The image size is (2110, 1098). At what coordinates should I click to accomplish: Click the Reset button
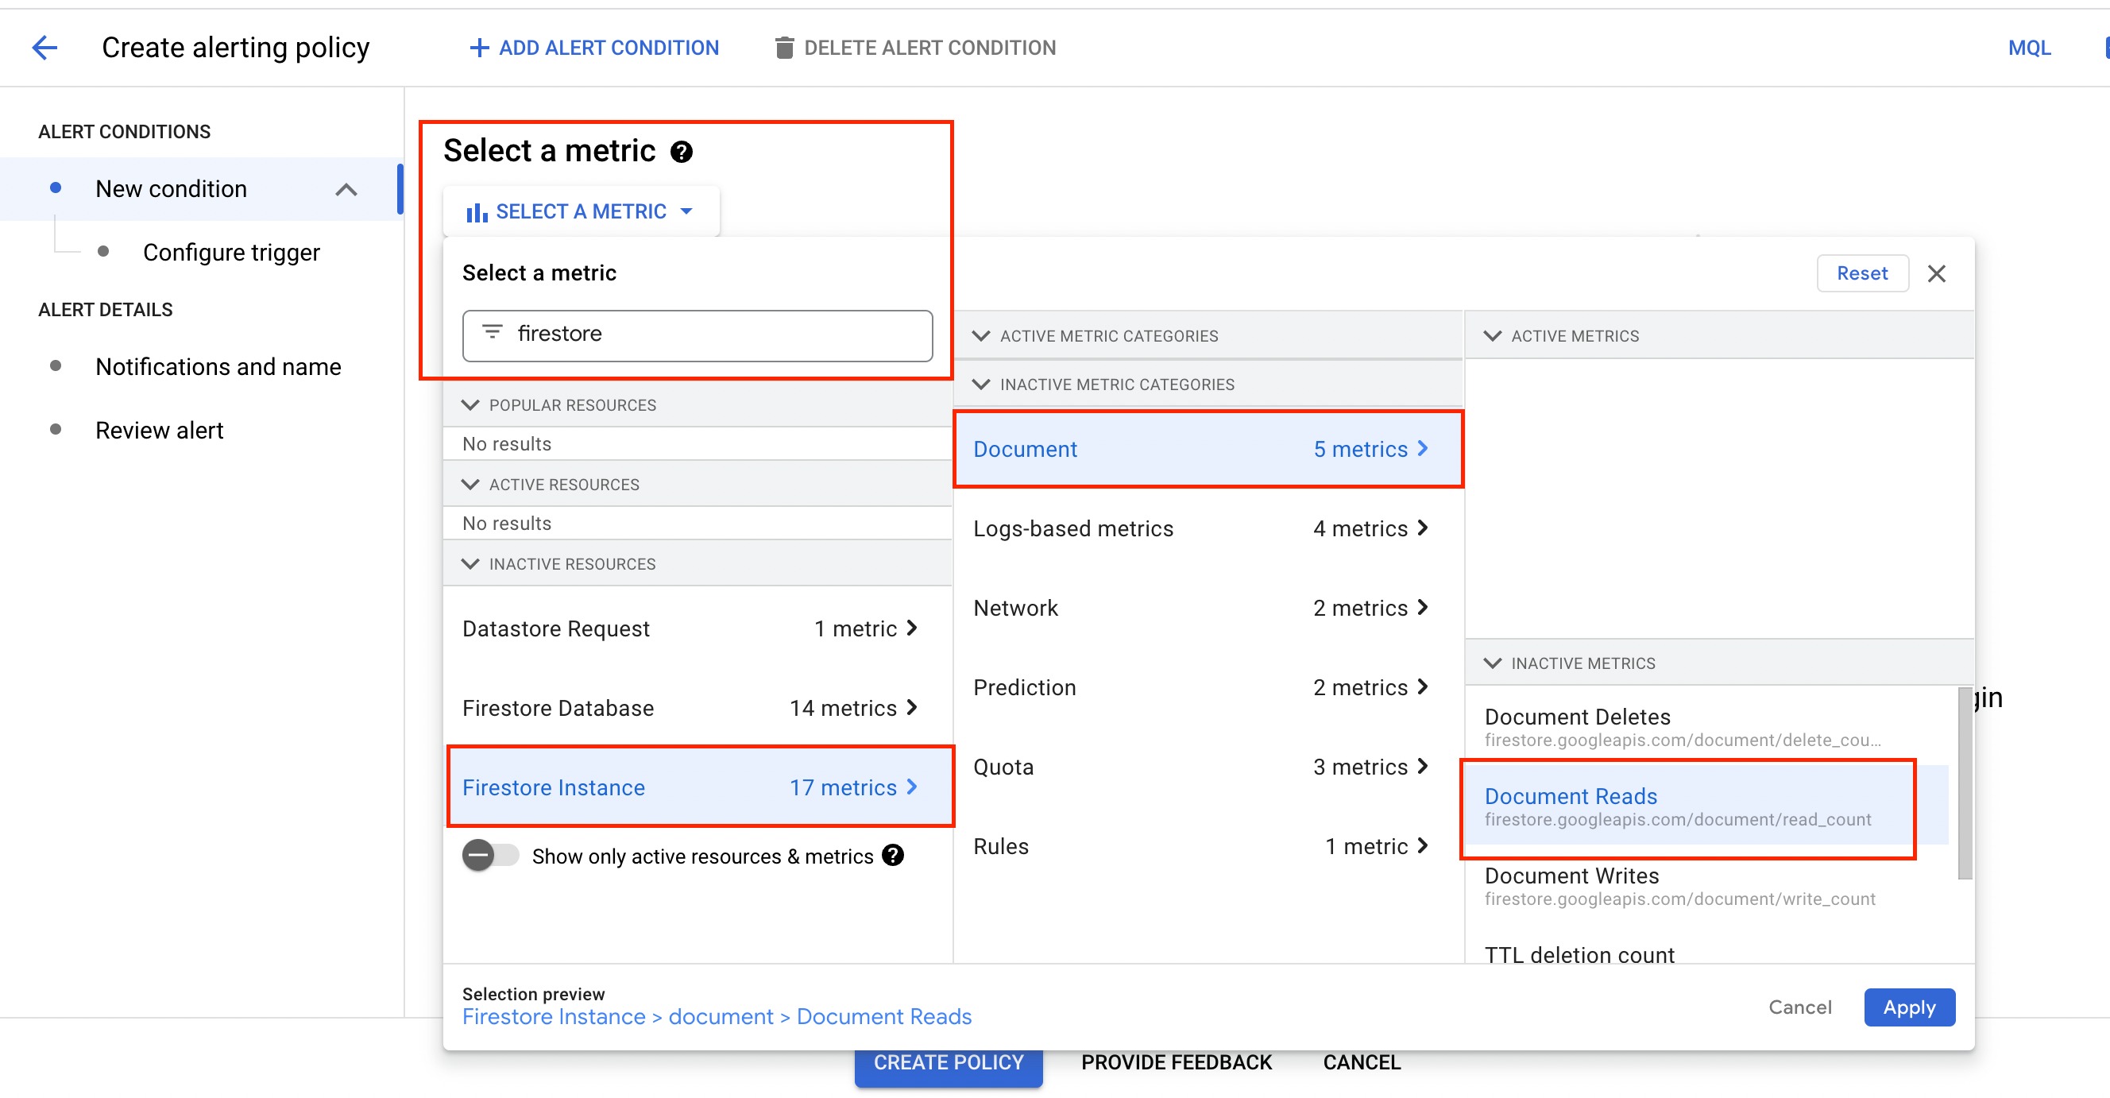1861,273
